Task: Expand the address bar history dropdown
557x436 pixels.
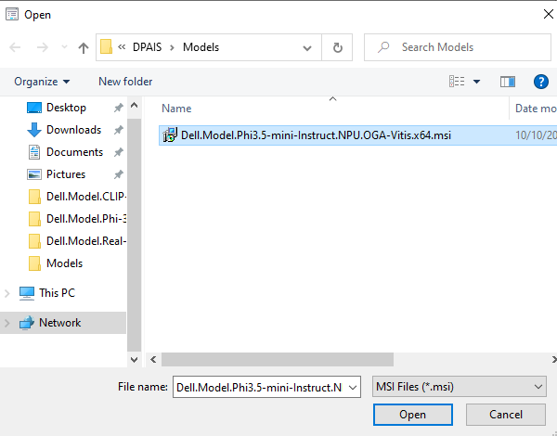Action: click(x=307, y=47)
